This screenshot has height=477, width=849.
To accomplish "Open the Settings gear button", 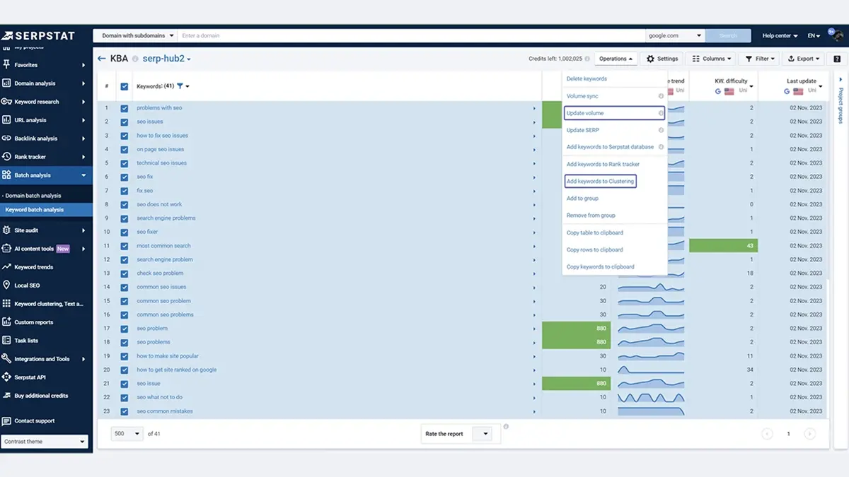I will 662,59.
